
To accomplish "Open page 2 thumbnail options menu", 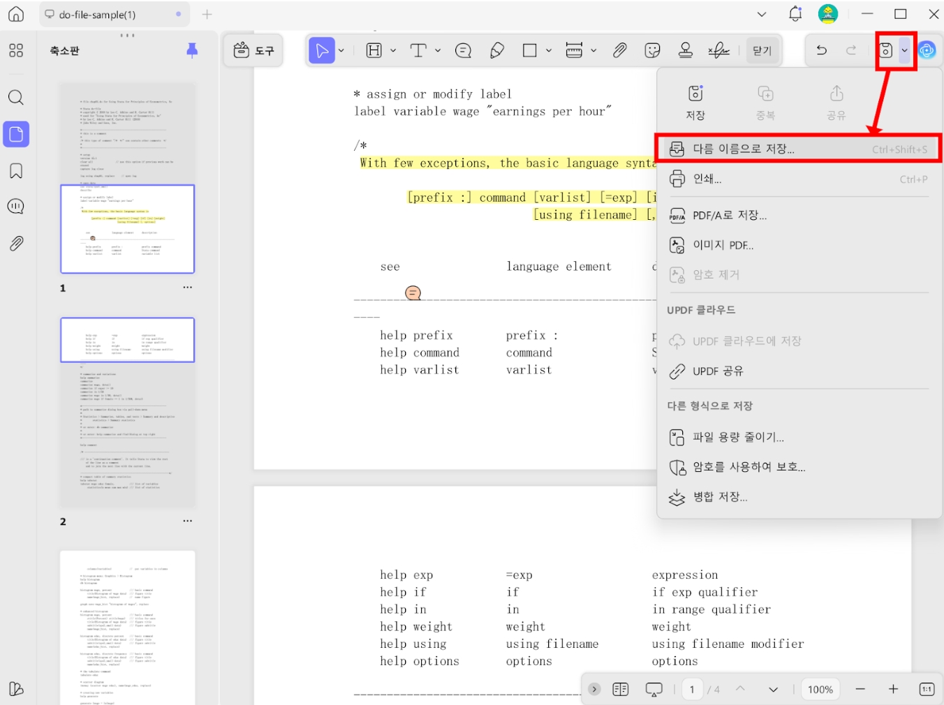I will (x=187, y=520).
